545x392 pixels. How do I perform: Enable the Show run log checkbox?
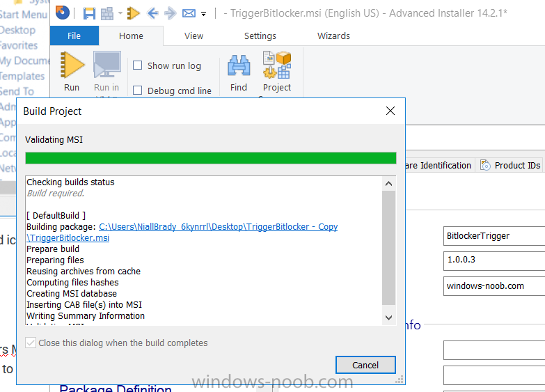[138, 65]
